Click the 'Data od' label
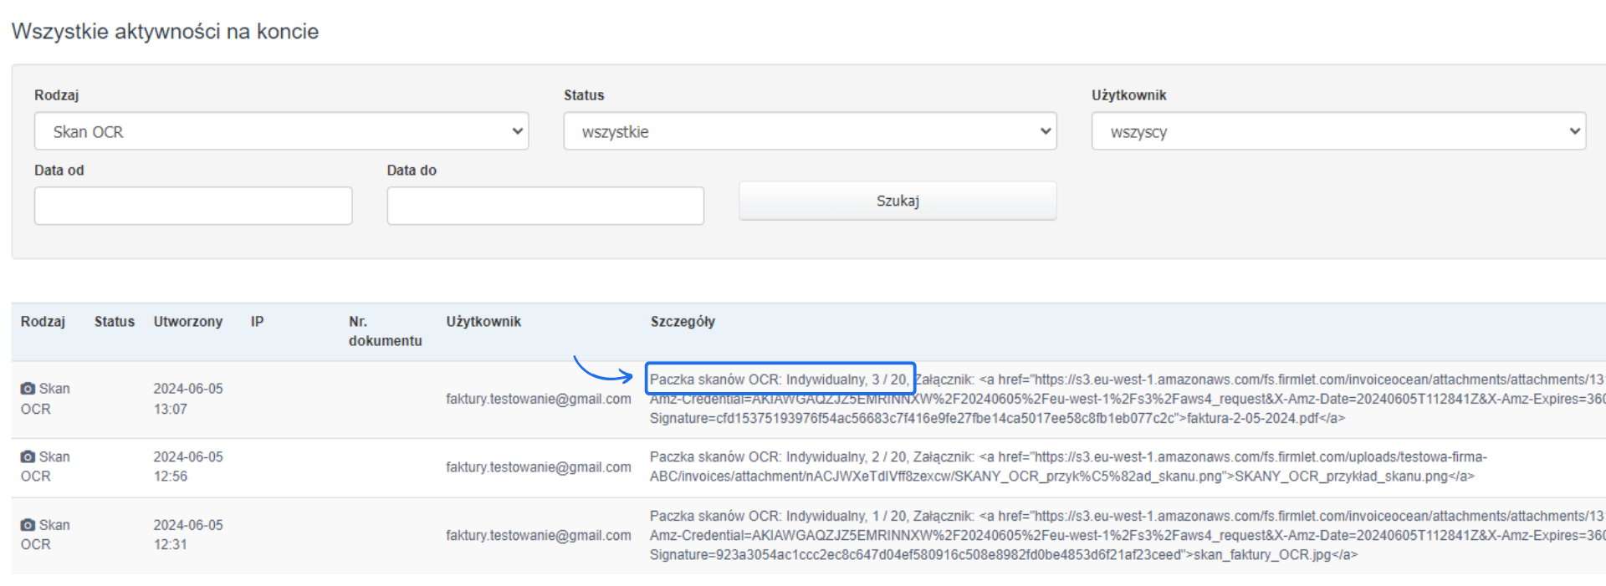Viewport: 1606px width, 586px height. point(59,171)
